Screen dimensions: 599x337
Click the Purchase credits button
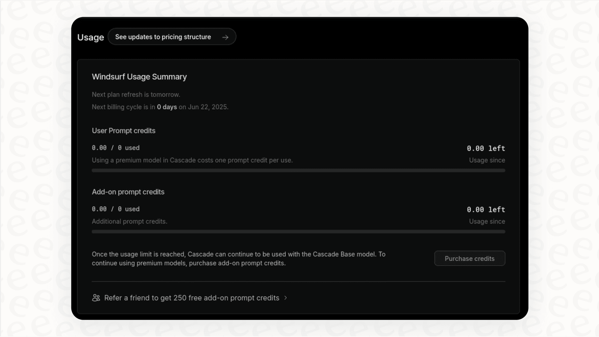[470, 258]
